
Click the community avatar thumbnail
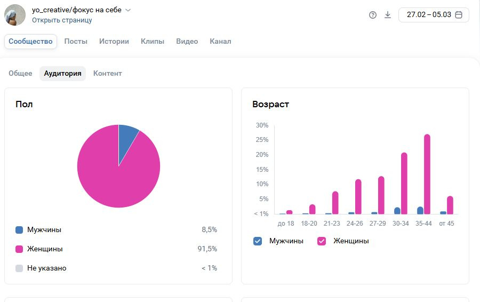(15, 15)
